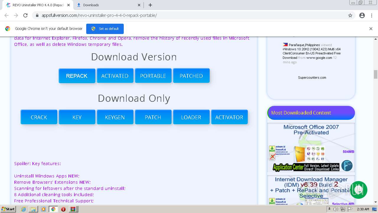Click the scrollbar up arrow
The image size is (378, 213).
pos(376,39)
